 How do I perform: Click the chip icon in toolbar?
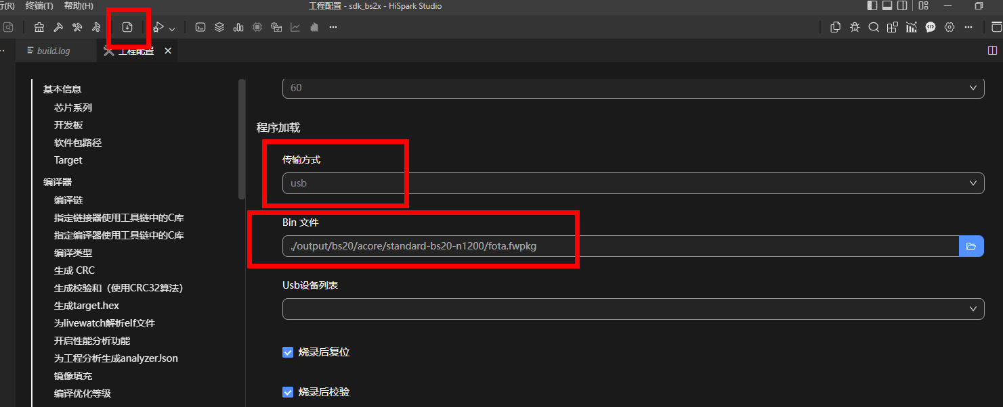[257, 28]
